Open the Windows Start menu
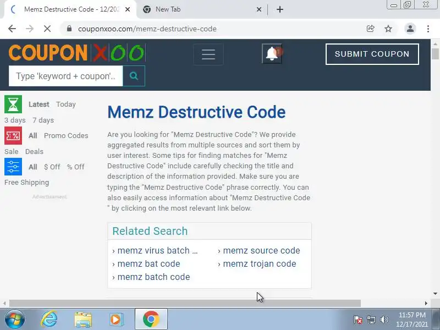Viewport: 440px width, 330px height. [15, 319]
